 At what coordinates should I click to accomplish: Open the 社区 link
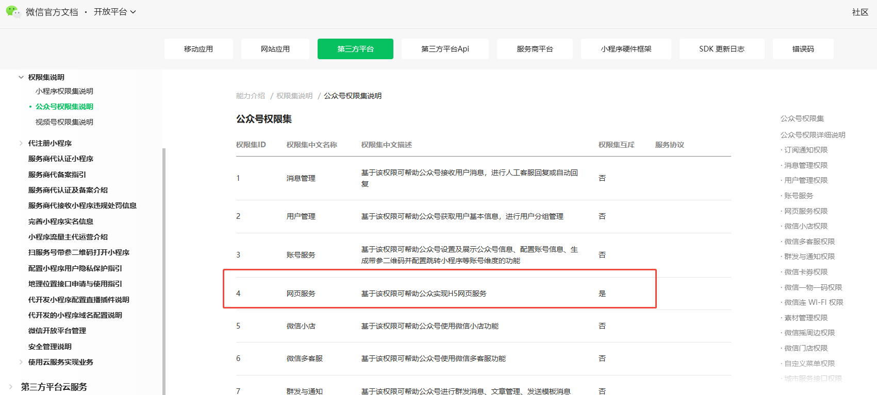pyautogui.click(x=860, y=12)
